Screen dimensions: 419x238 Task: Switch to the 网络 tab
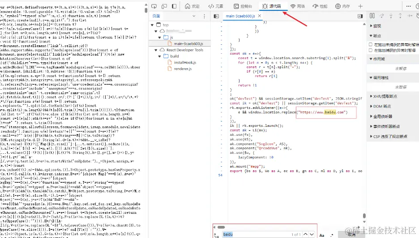[x=298, y=7]
